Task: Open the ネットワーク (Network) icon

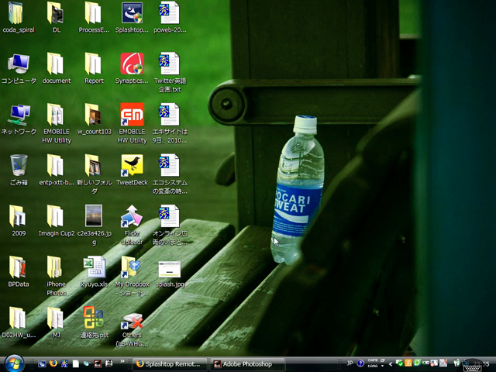Action: (19, 115)
